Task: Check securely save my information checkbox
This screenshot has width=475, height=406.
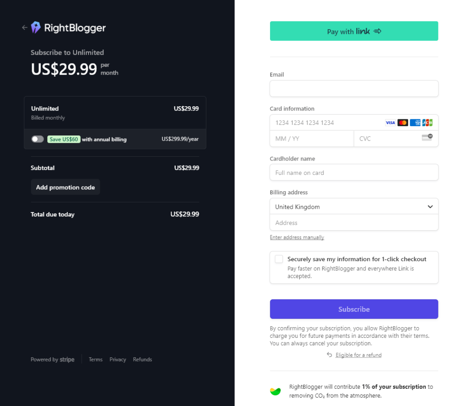Action: click(x=279, y=259)
